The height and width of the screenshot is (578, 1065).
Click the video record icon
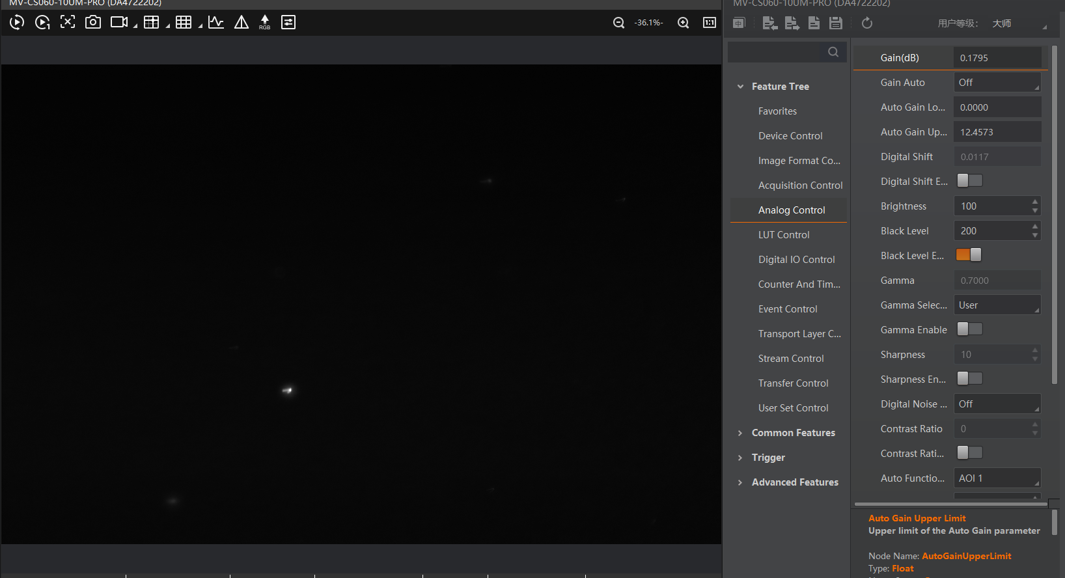119,22
